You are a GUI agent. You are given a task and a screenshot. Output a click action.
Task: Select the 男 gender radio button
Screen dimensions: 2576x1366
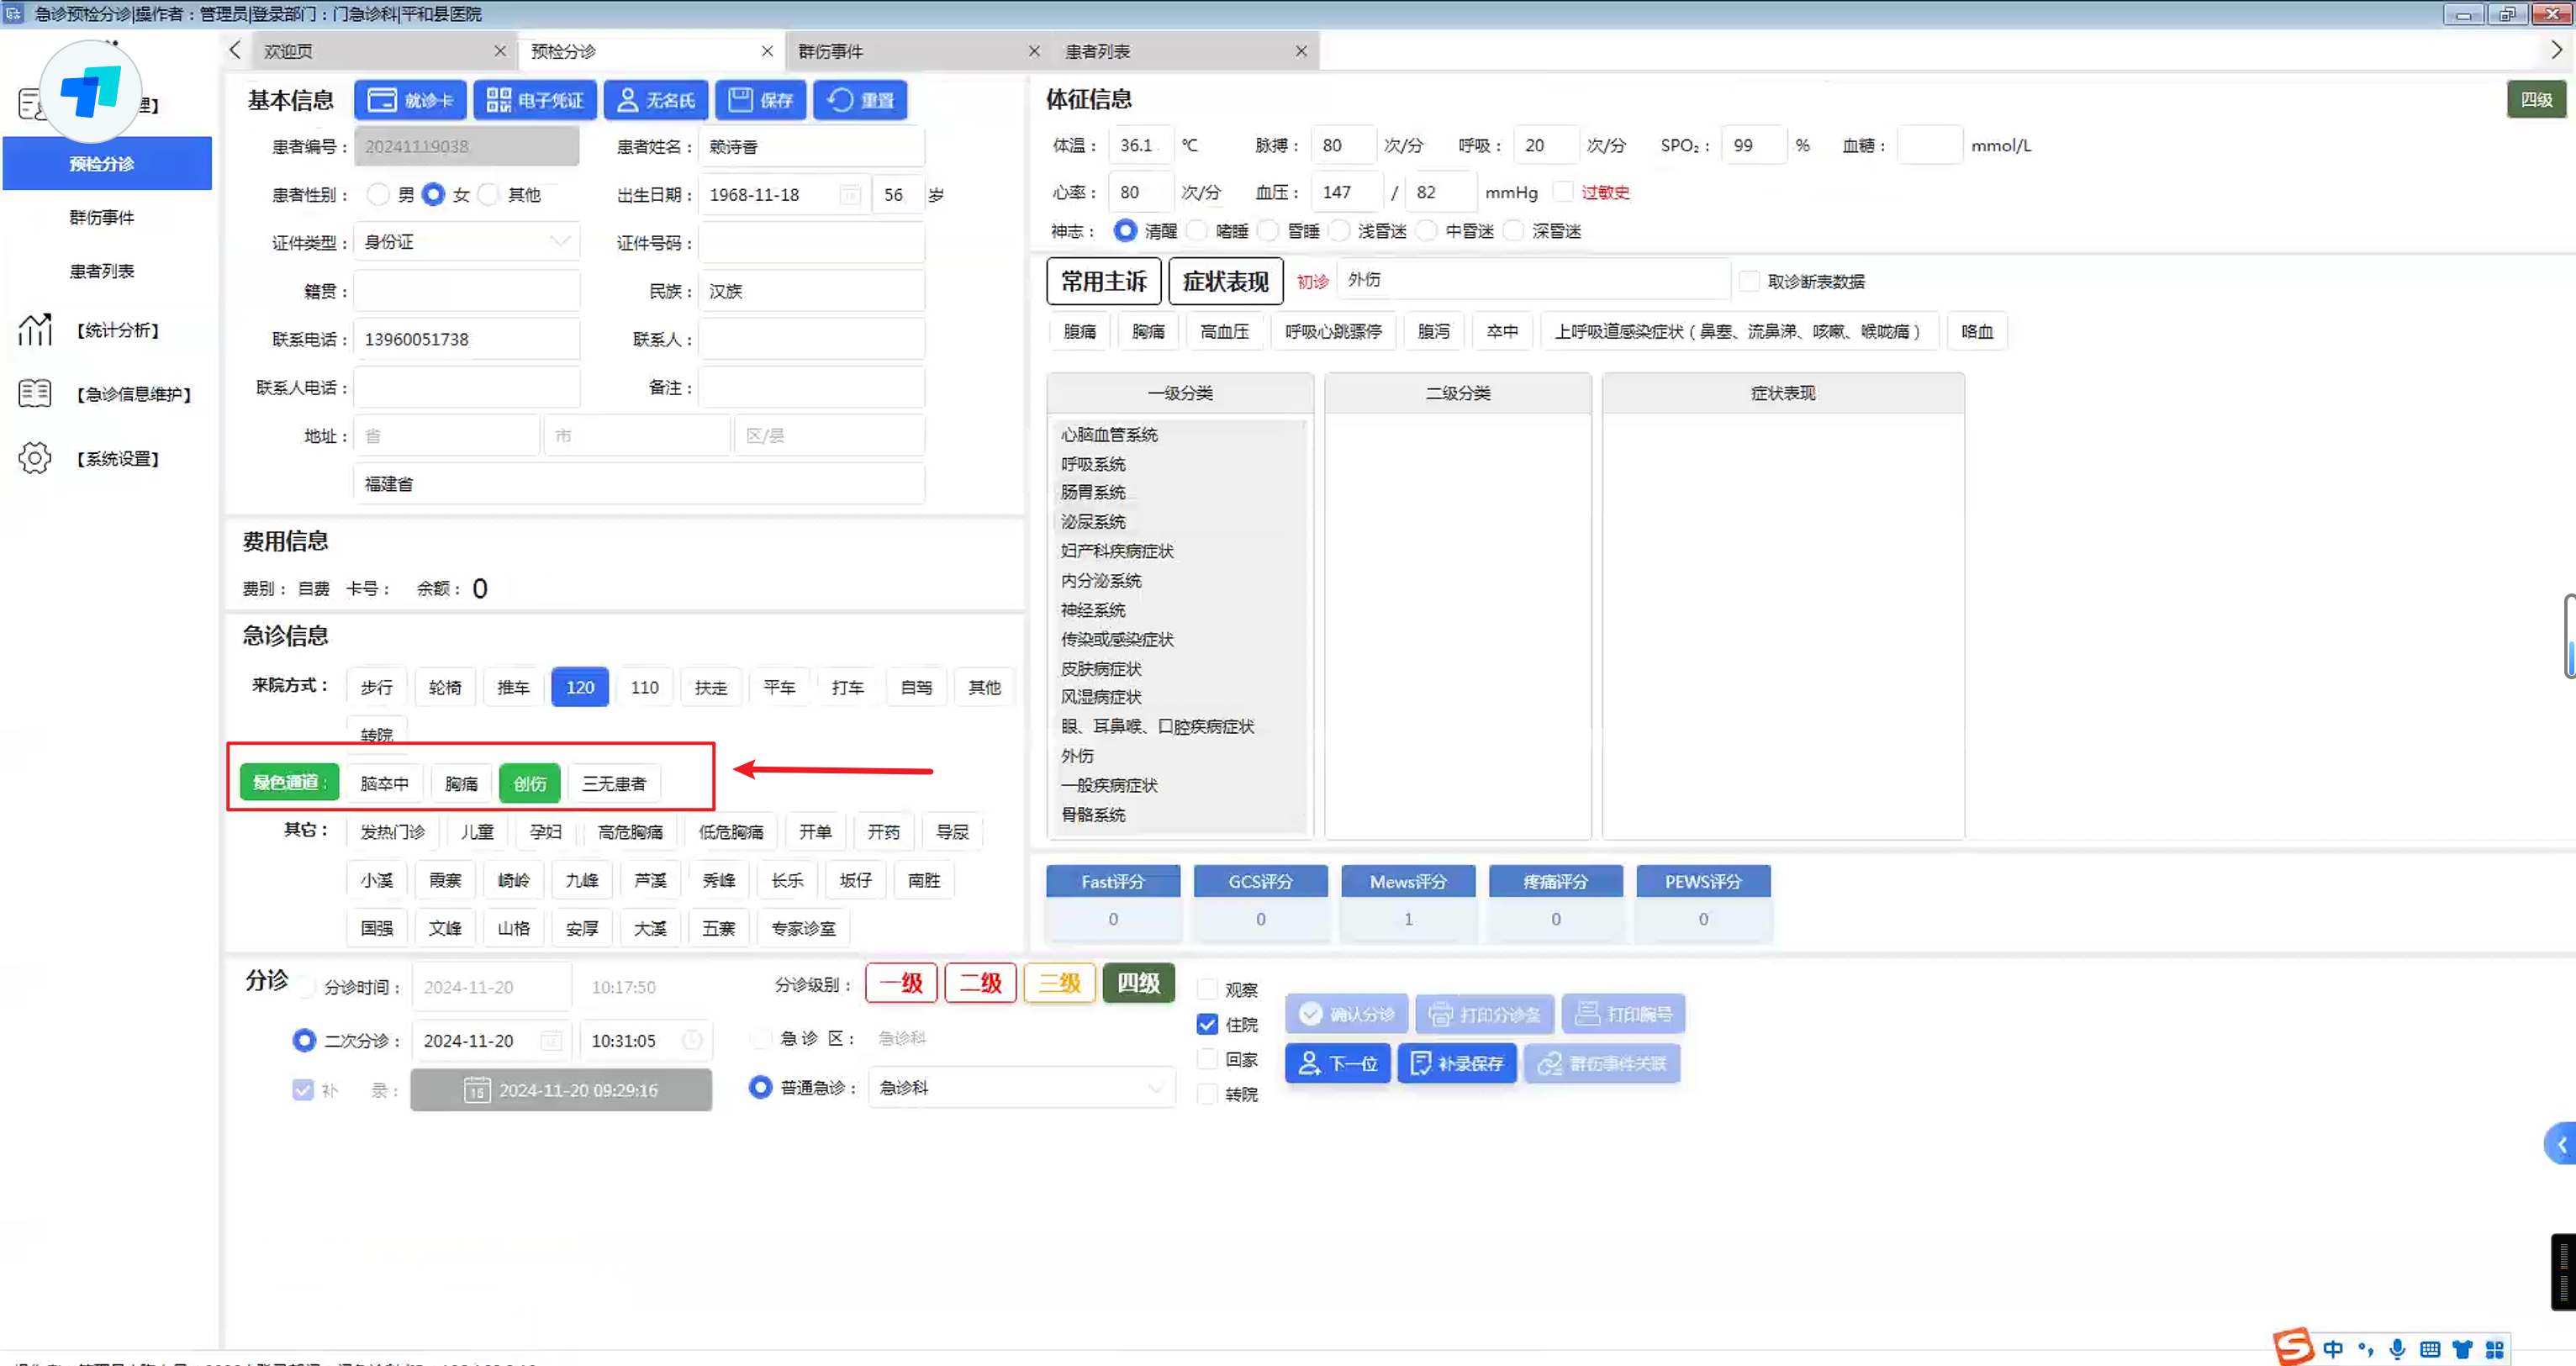(378, 194)
